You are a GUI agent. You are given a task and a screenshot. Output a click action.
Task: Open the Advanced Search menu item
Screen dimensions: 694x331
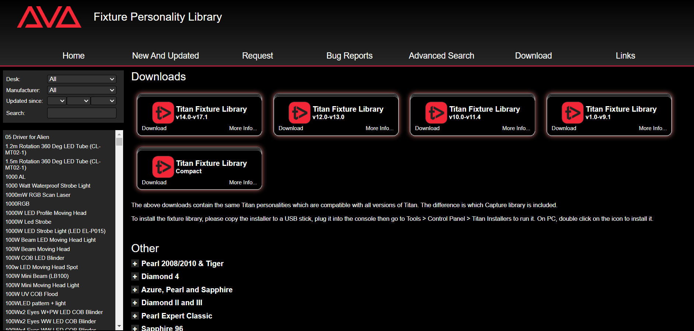pyautogui.click(x=441, y=56)
